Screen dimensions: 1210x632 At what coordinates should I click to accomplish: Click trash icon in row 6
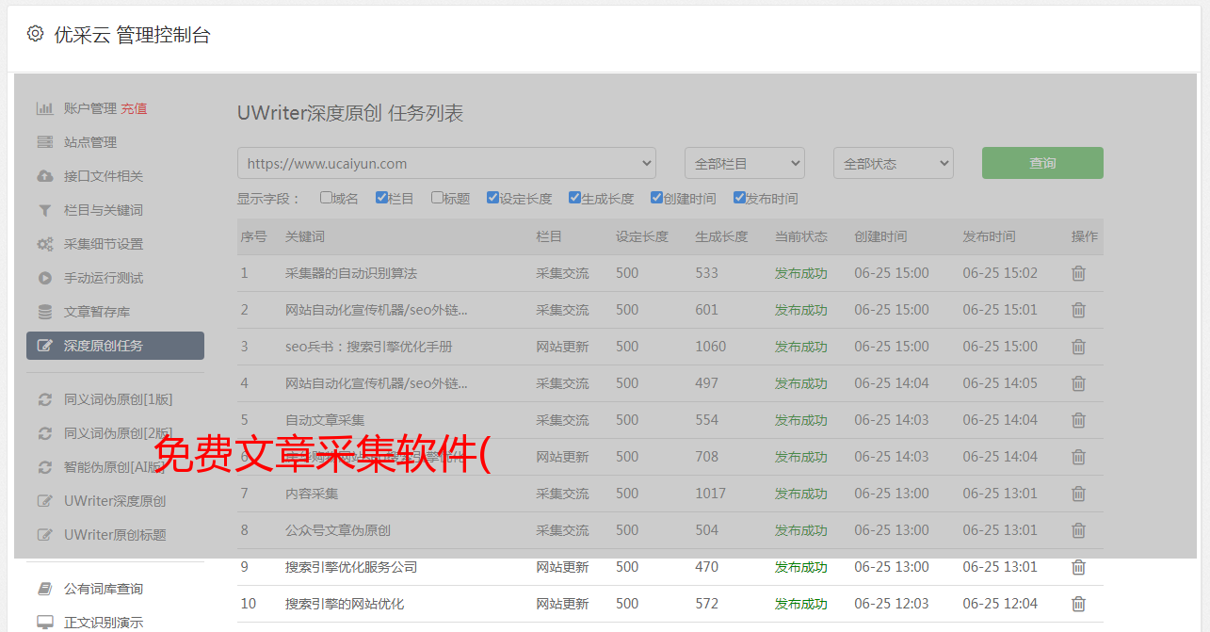[x=1079, y=457]
